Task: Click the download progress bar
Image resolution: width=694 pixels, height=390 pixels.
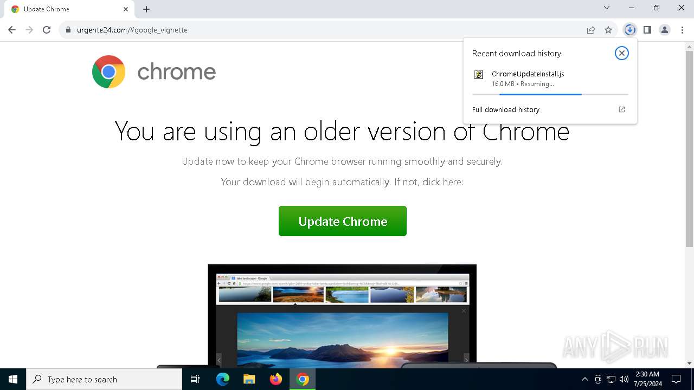Action: click(550, 94)
